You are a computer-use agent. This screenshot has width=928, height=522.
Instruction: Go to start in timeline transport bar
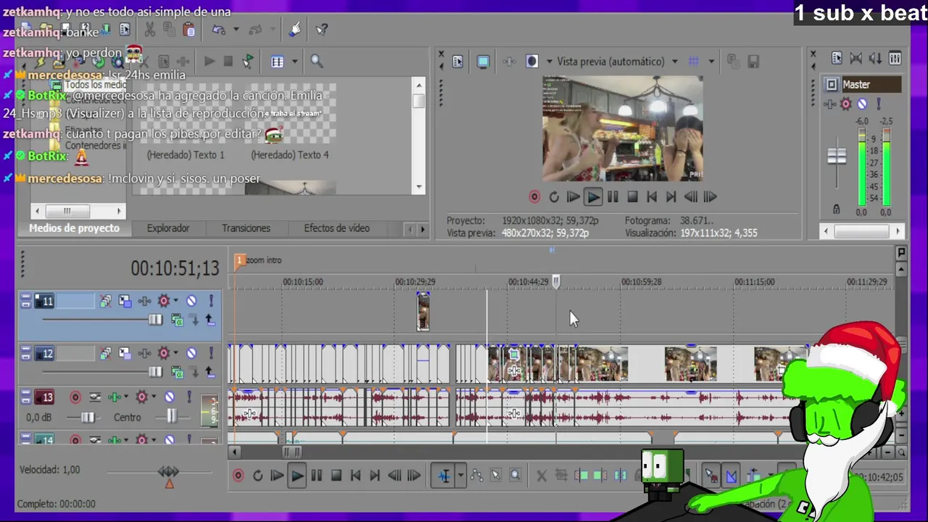pos(355,476)
